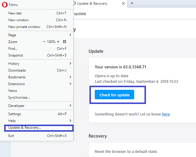Click the 'Opera is up to date' text
Screen dimensions: 196x157
click(112, 76)
